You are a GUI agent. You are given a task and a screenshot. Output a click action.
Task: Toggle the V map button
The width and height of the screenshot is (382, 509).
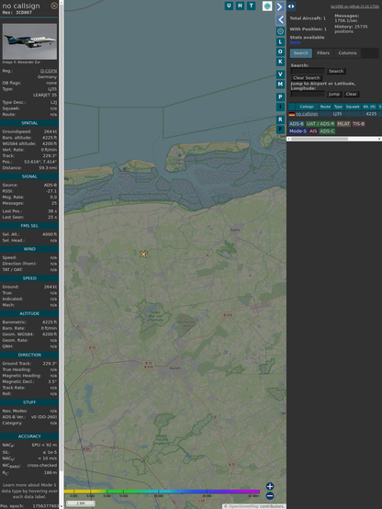[x=280, y=74]
